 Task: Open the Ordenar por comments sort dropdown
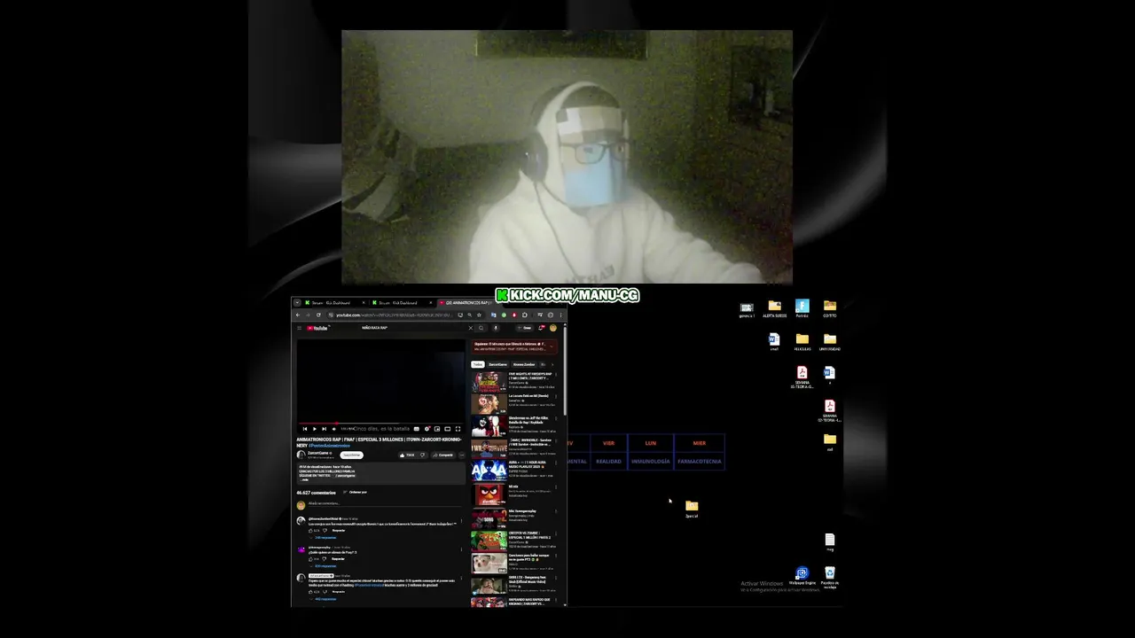[x=356, y=492]
